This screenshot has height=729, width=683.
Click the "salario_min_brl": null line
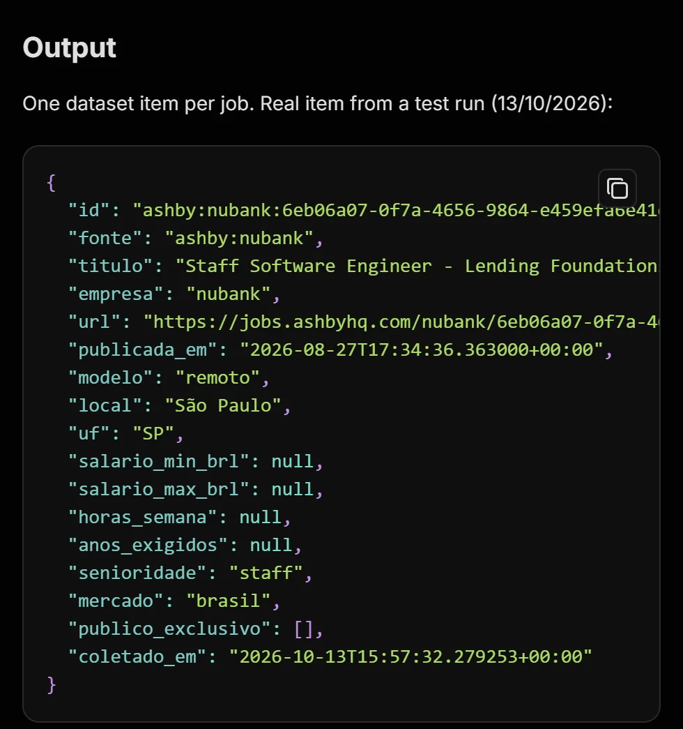pos(196,461)
